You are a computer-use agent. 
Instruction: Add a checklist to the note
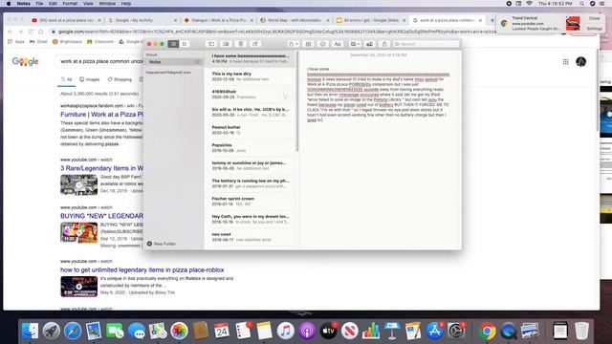pyautogui.click(x=322, y=44)
